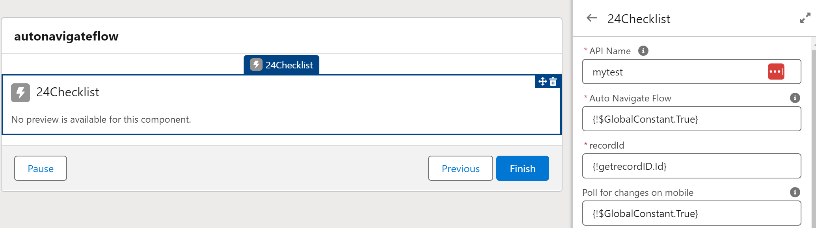Focus the Poll for changes on mobile field

point(691,213)
